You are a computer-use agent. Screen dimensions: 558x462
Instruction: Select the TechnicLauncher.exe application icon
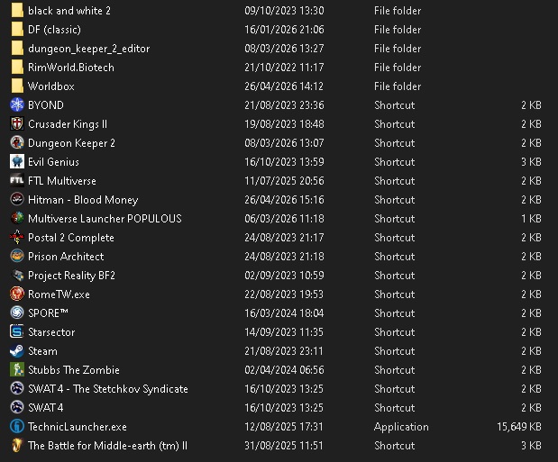tap(17, 426)
